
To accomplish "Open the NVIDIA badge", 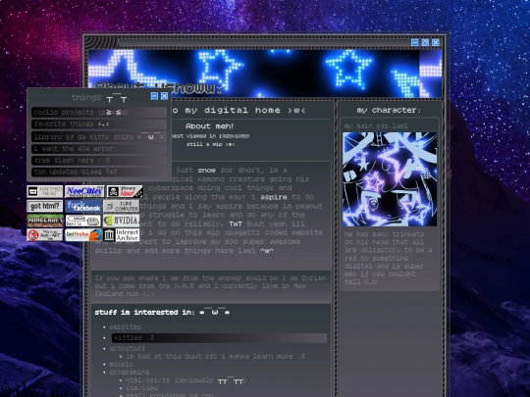I will [121, 221].
